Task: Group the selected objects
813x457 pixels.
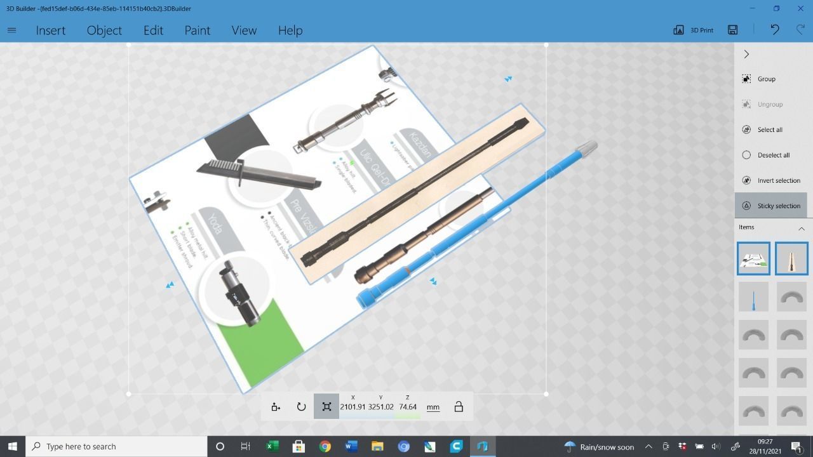Action: tap(771, 79)
